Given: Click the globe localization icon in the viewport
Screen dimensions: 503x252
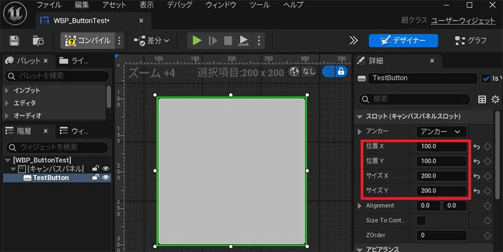Looking at the screenshot, I should [294, 72].
